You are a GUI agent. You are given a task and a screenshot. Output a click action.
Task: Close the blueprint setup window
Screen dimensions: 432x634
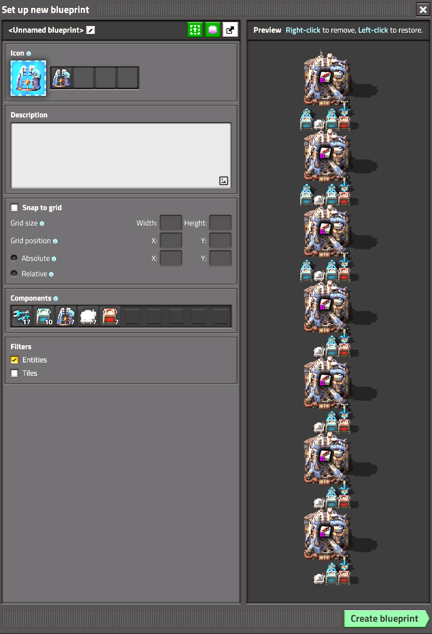pyautogui.click(x=423, y=9)
